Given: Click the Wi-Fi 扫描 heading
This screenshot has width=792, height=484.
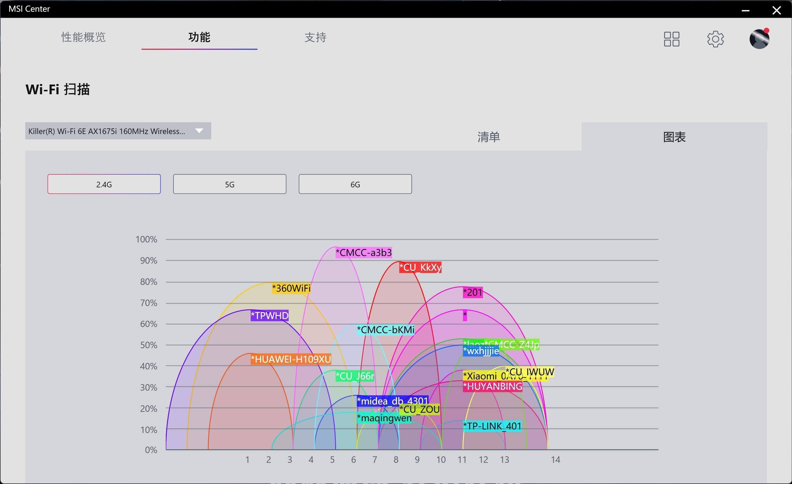Looking at the screenshot, I should pyautogui.click(x=57, y=89).
